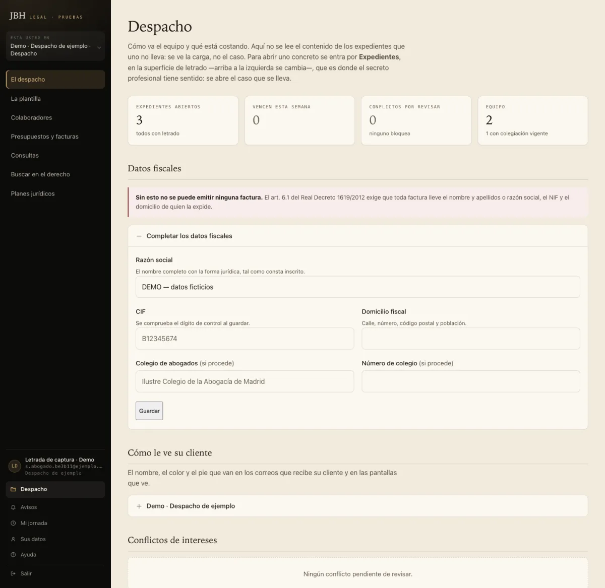The width and height of the screenshot is (605, 588).
Task: Select the Conflictos por revisar card
Action: [416, 120]
